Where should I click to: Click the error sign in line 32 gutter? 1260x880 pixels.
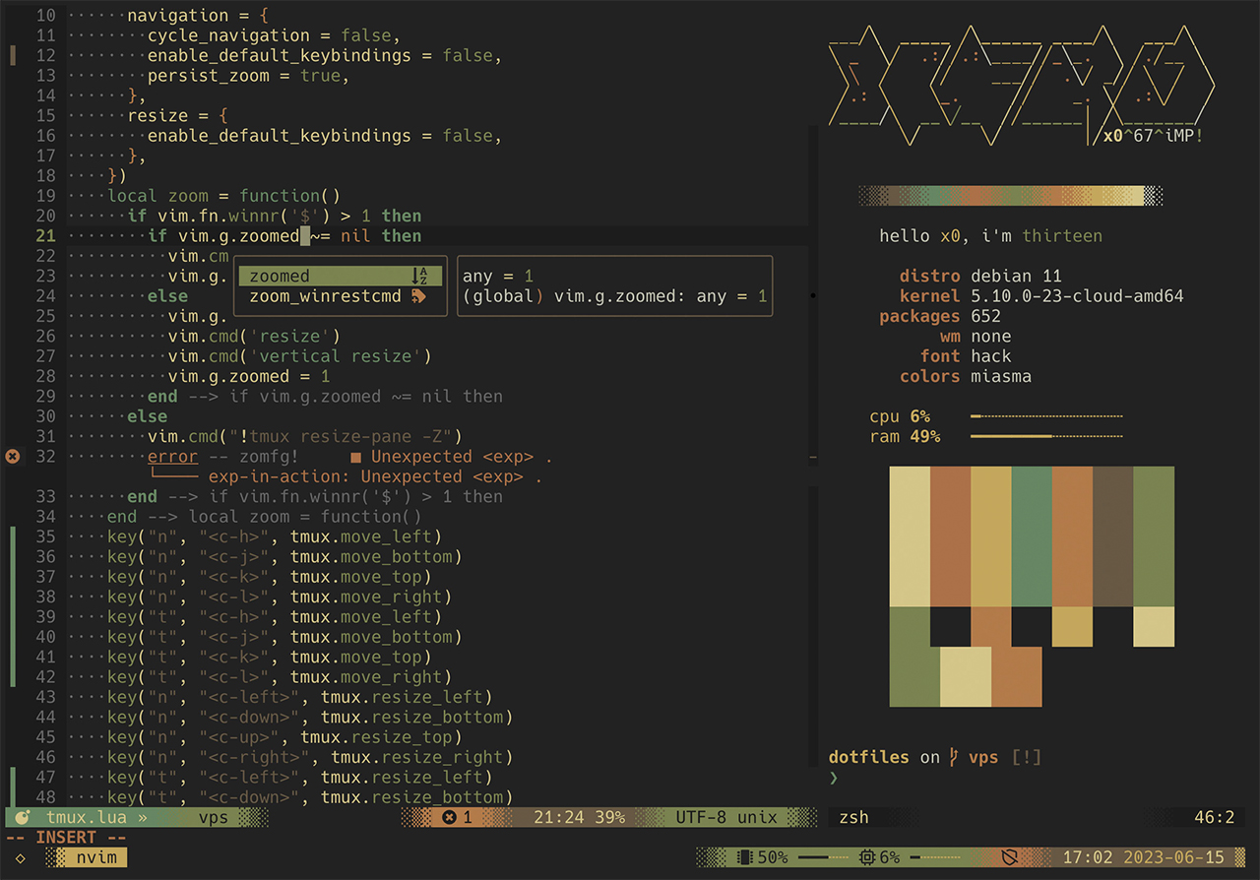pyautogui.click(x=13, y=457)
